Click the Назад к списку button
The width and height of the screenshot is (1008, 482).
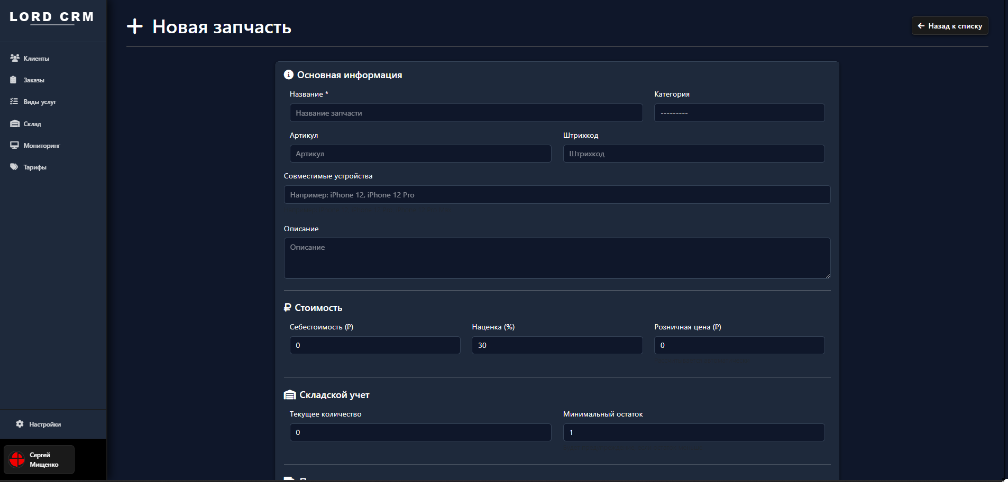point(949,26)
